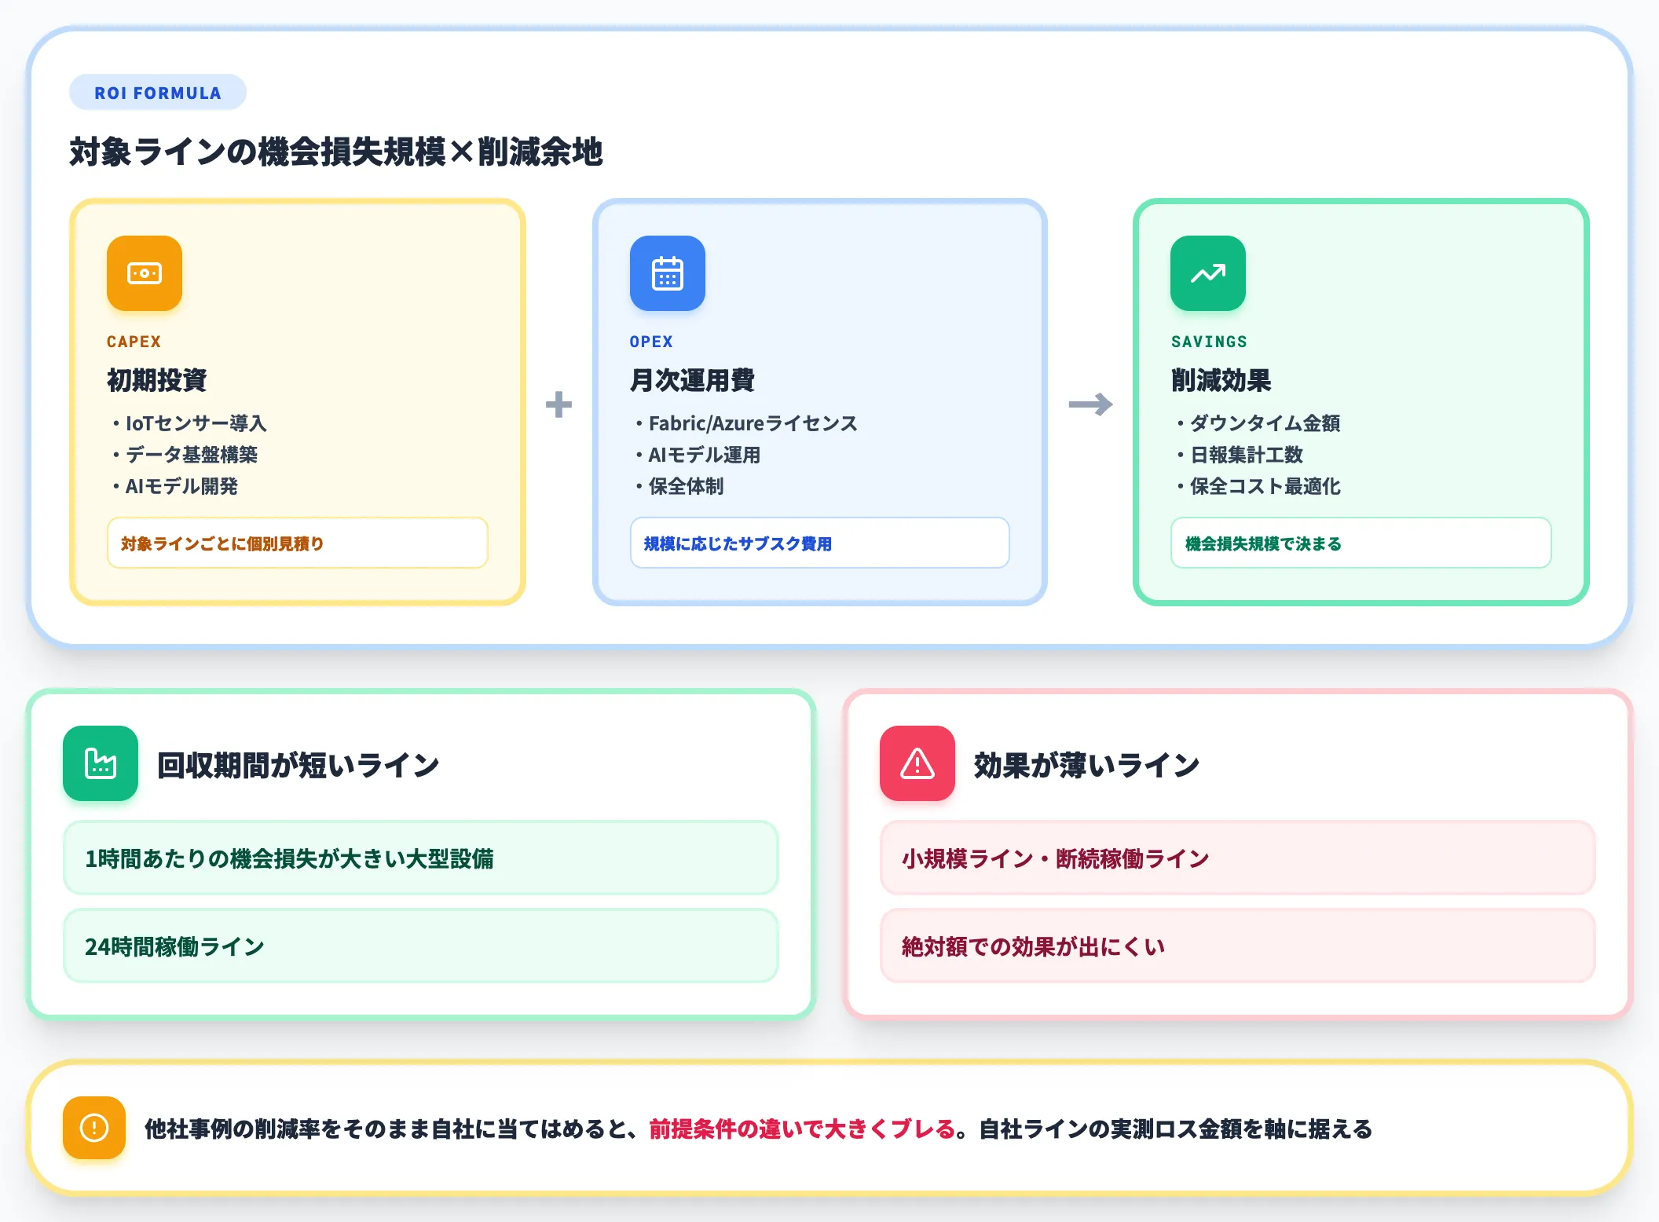Click the AIモデル開発 bullet

click(x=174, y=486)
